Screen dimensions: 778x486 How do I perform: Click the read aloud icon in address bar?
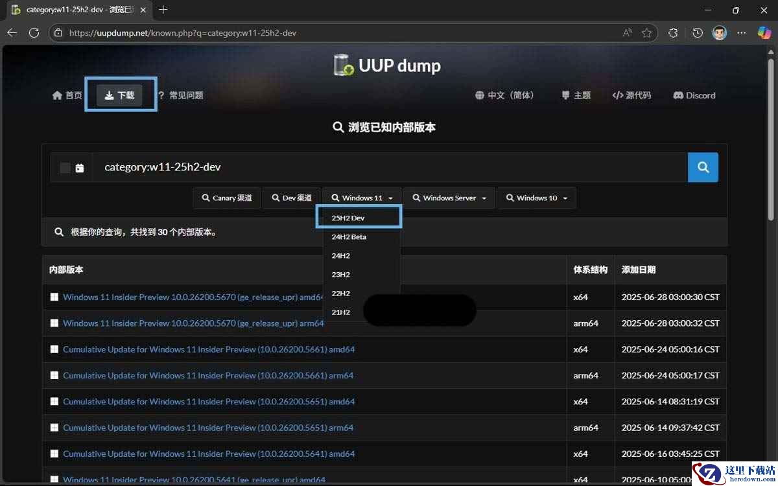[627, 32]
